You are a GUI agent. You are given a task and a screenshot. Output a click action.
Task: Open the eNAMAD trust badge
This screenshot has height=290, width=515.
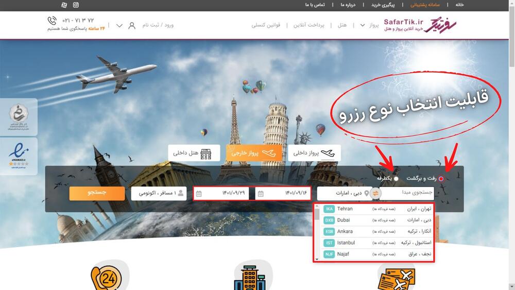click(19, 156)
